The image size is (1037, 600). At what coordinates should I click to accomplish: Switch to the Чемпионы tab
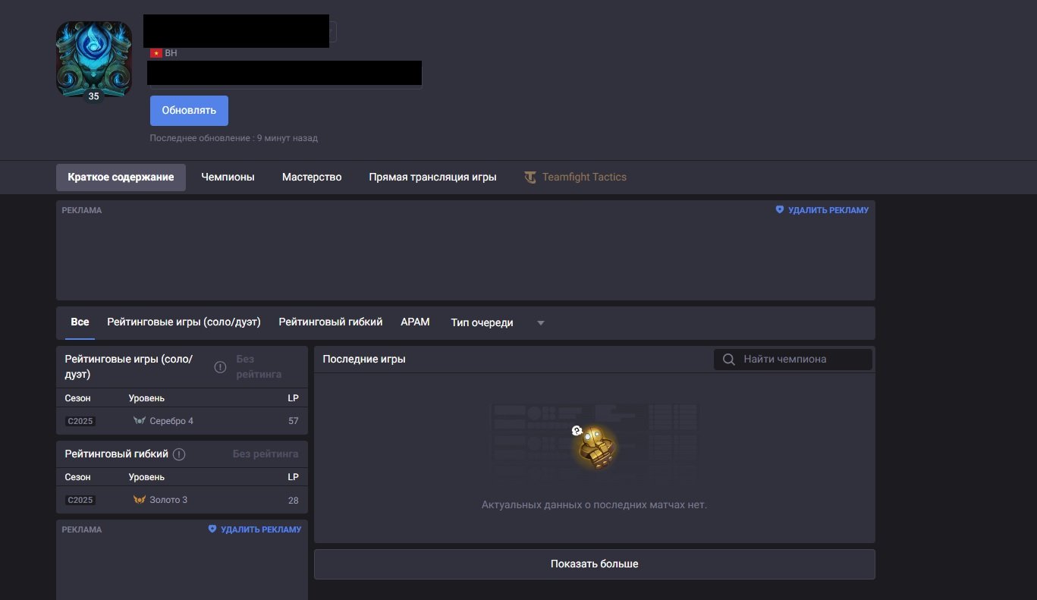[228, 177]
